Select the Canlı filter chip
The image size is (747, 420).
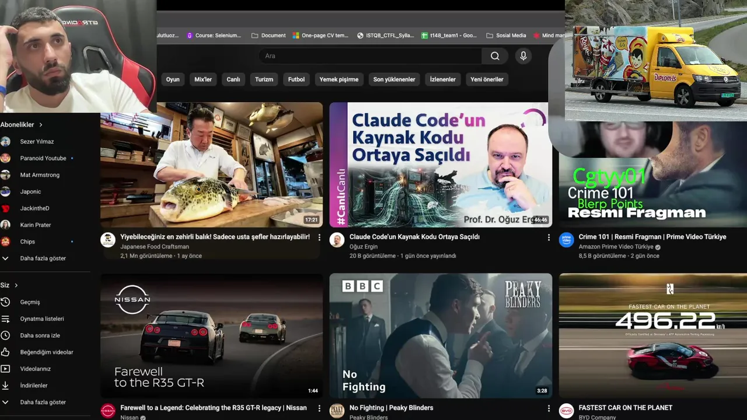coord(233,79)
